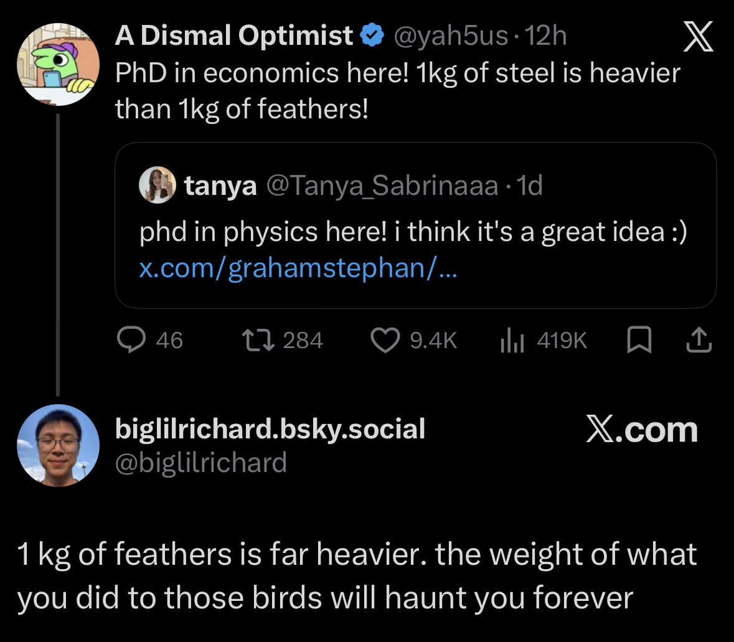
Task: Click the 12h timestamp
Action: (546, 37)
